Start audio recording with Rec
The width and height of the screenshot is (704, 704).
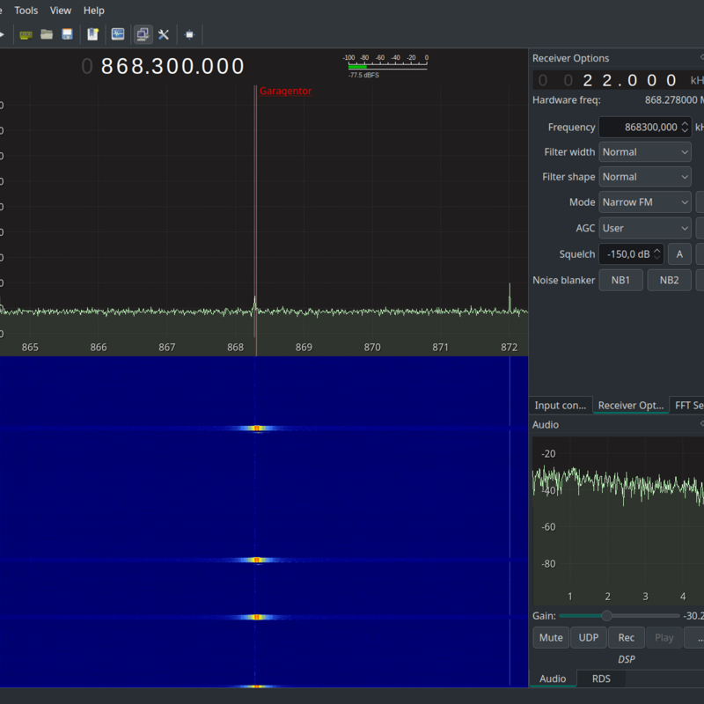pyautogui.click(x=627, y=637)
